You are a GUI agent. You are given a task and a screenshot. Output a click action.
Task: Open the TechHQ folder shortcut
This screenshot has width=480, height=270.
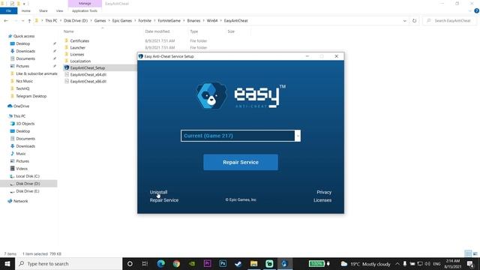[x=22, y=88]
